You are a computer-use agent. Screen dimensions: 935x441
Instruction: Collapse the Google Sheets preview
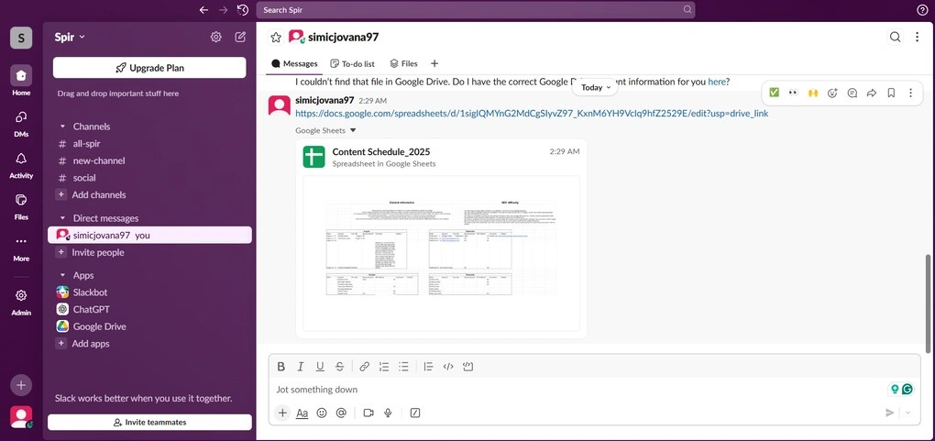point(352,130)
